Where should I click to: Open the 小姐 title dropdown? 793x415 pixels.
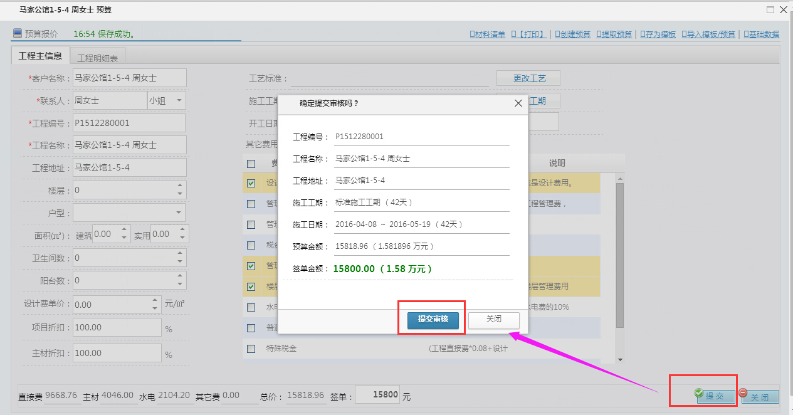[180, 100]
